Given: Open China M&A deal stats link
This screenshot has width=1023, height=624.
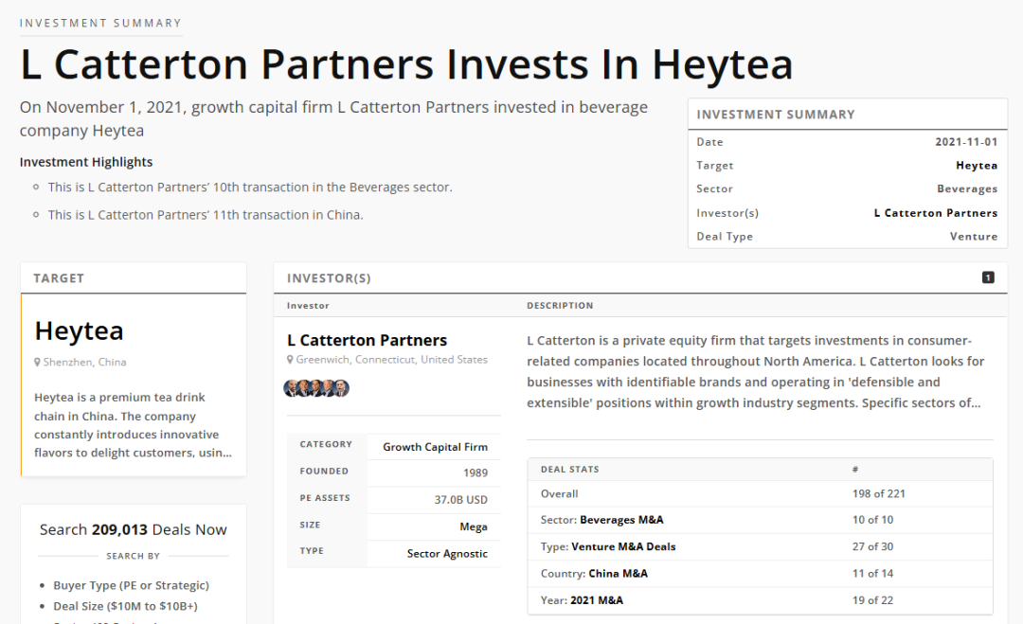Looking at the screenshot, I should click(x=618, y=573).
